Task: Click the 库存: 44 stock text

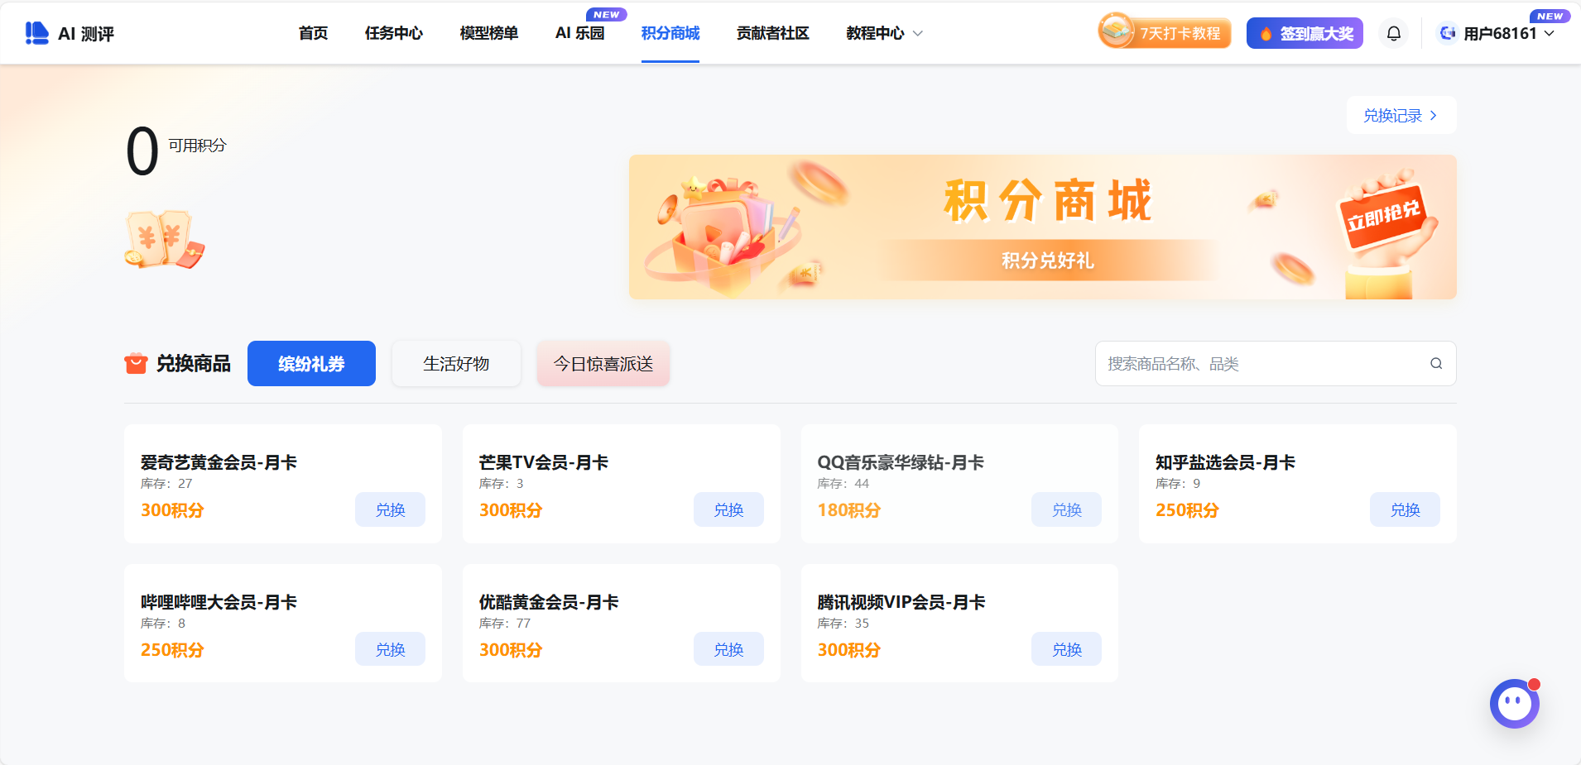Action: (x=843, y=483)
